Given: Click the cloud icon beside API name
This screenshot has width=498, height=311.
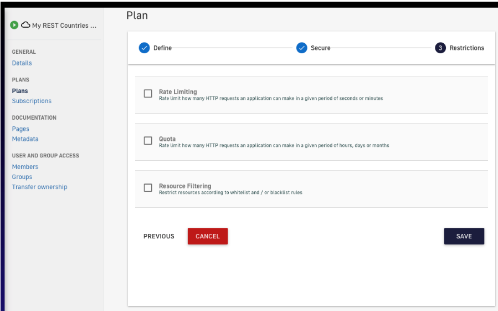Looking at the screenshot, I should [25, 26].
